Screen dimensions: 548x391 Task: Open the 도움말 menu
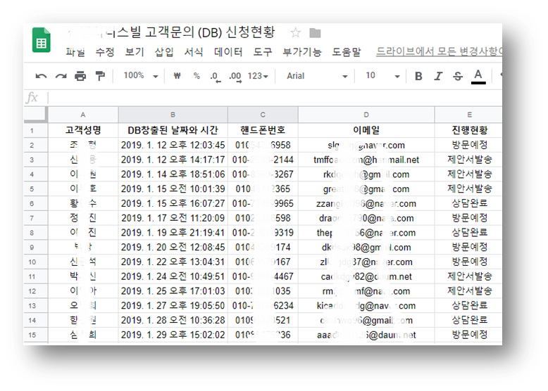[346, 52]
